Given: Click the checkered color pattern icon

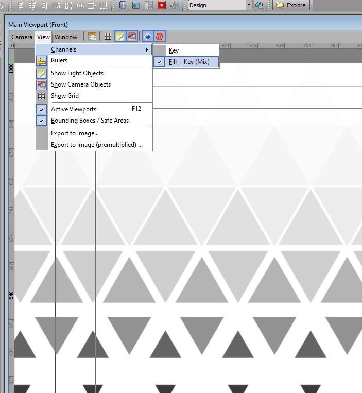Looking at the screenshot, I should point(148,5).
